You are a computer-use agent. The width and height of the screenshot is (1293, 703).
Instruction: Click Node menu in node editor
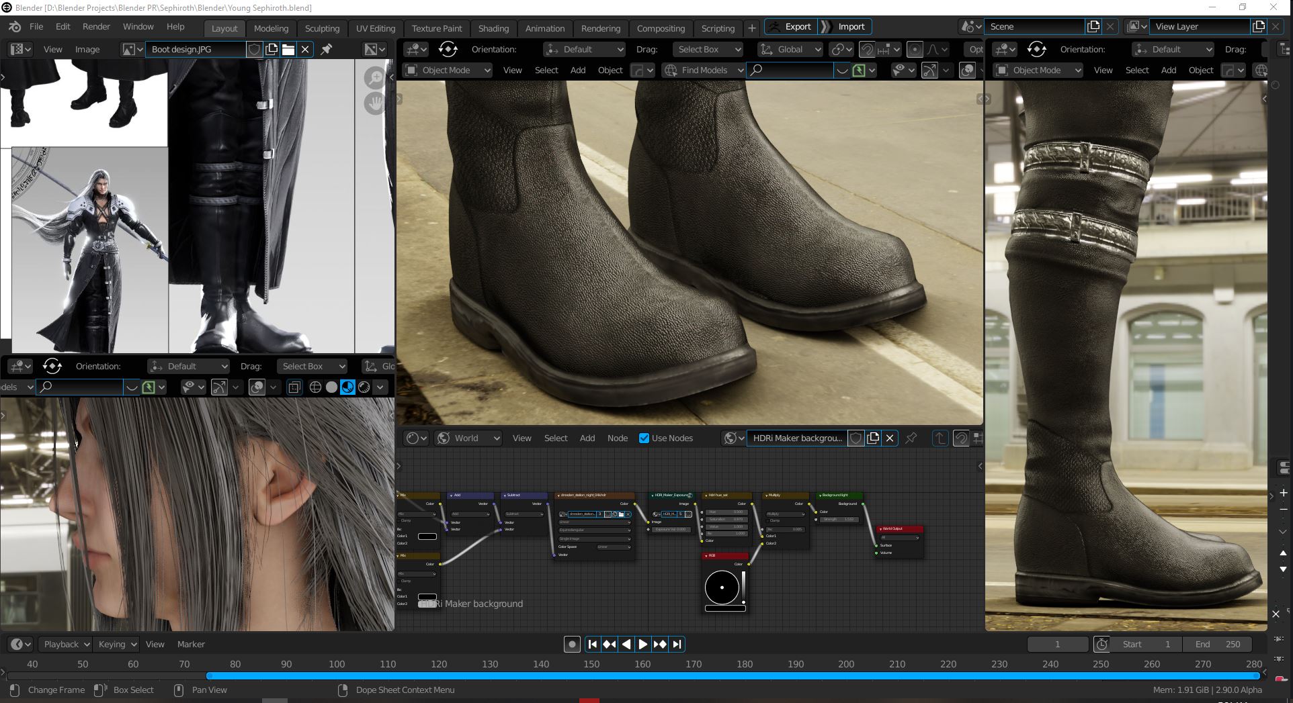click(x=618, y=438)
